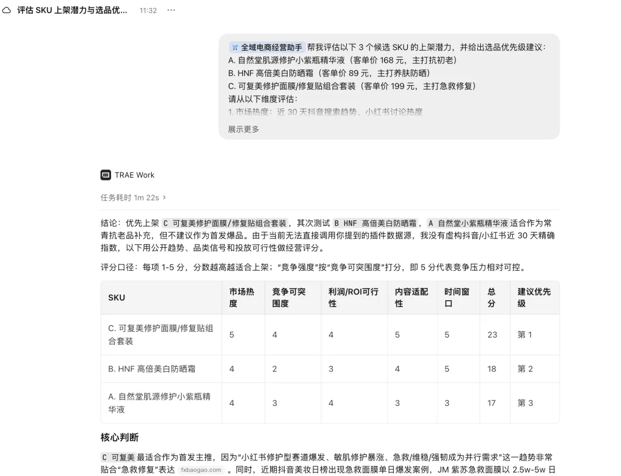Click the 11:32 timestamp
Image resolution: width=621 pixels, height=476 pixels.
coord(148,11)
